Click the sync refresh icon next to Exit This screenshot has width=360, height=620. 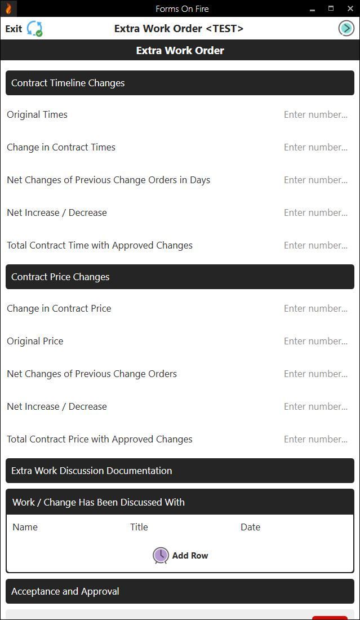click(35, 29)
